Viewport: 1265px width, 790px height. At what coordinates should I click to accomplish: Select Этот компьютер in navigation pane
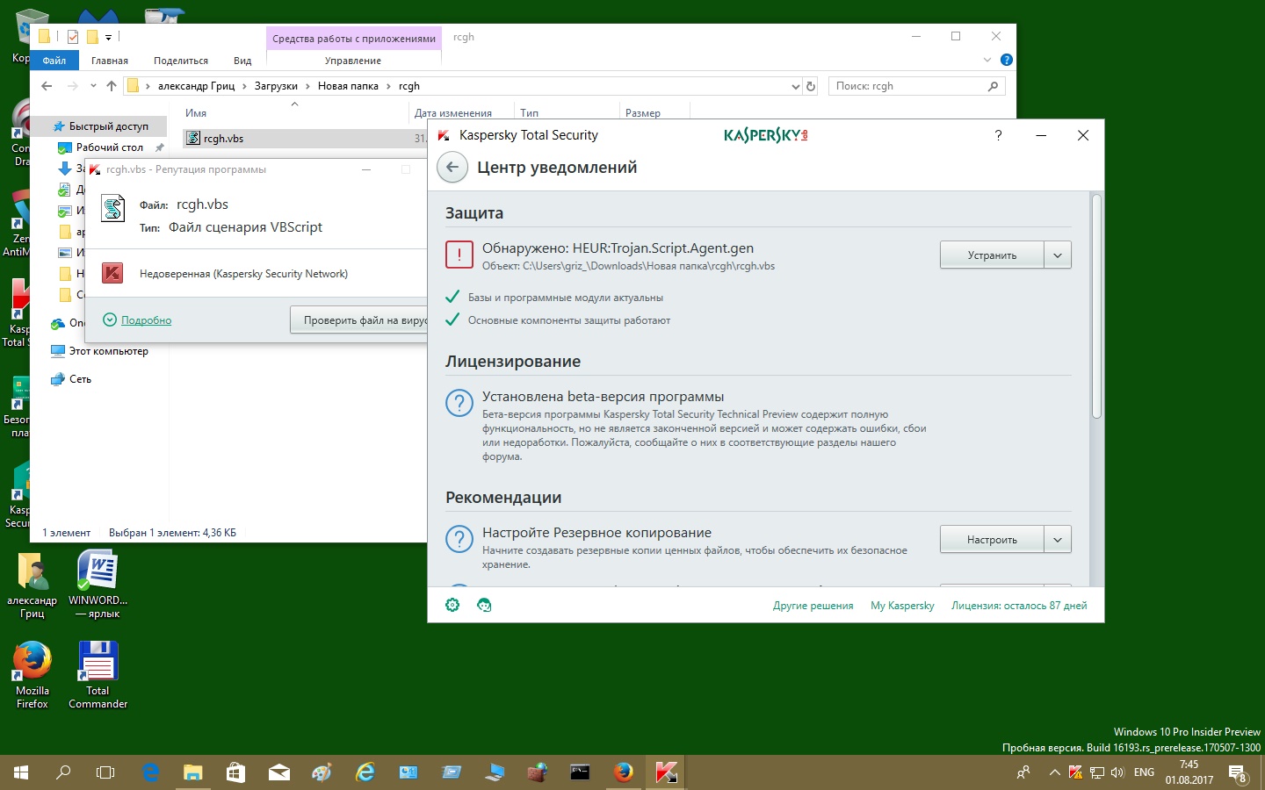coord(109,351)
